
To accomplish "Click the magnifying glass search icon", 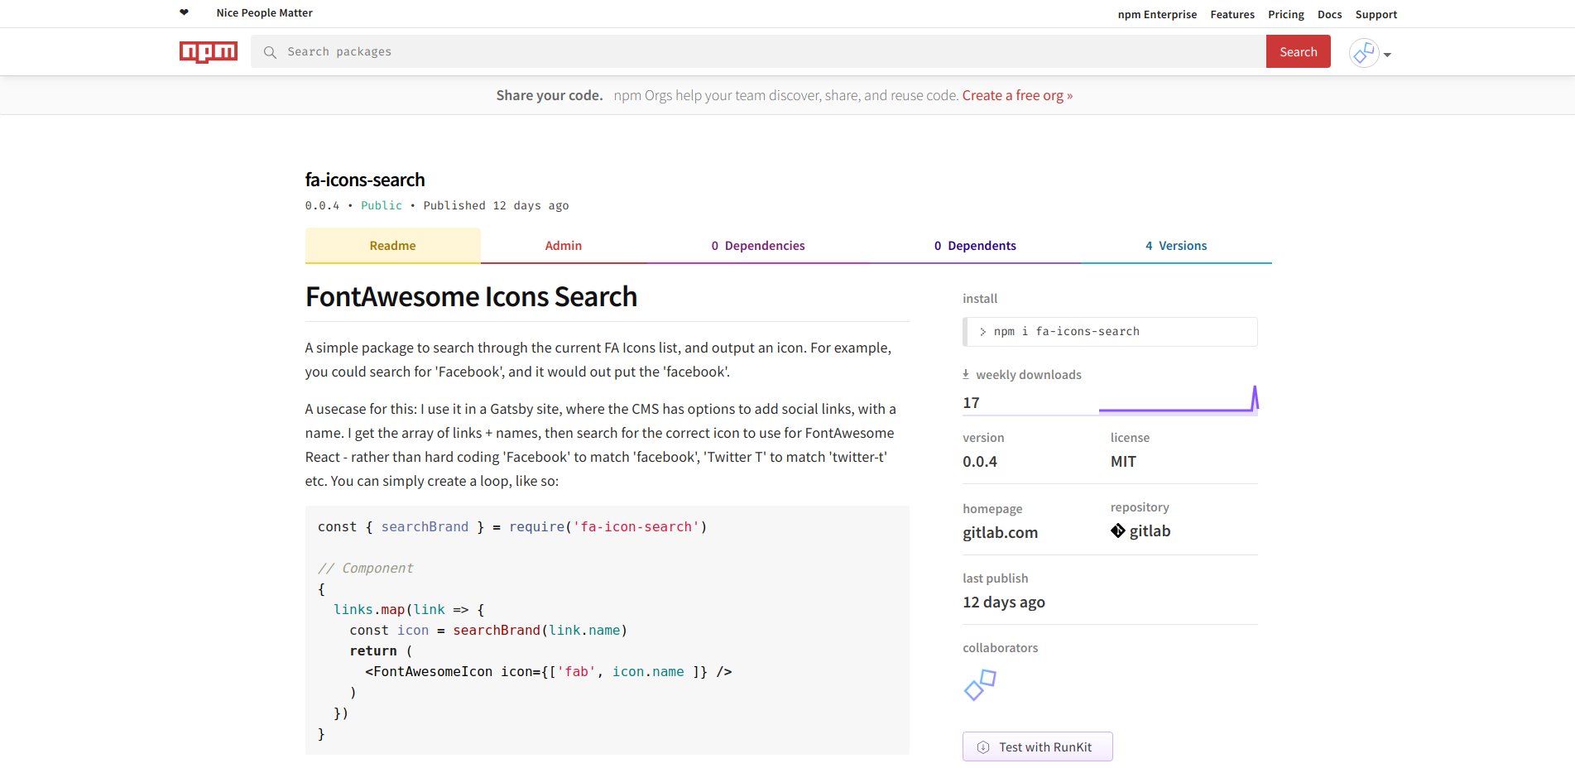I will coord(270,51).
